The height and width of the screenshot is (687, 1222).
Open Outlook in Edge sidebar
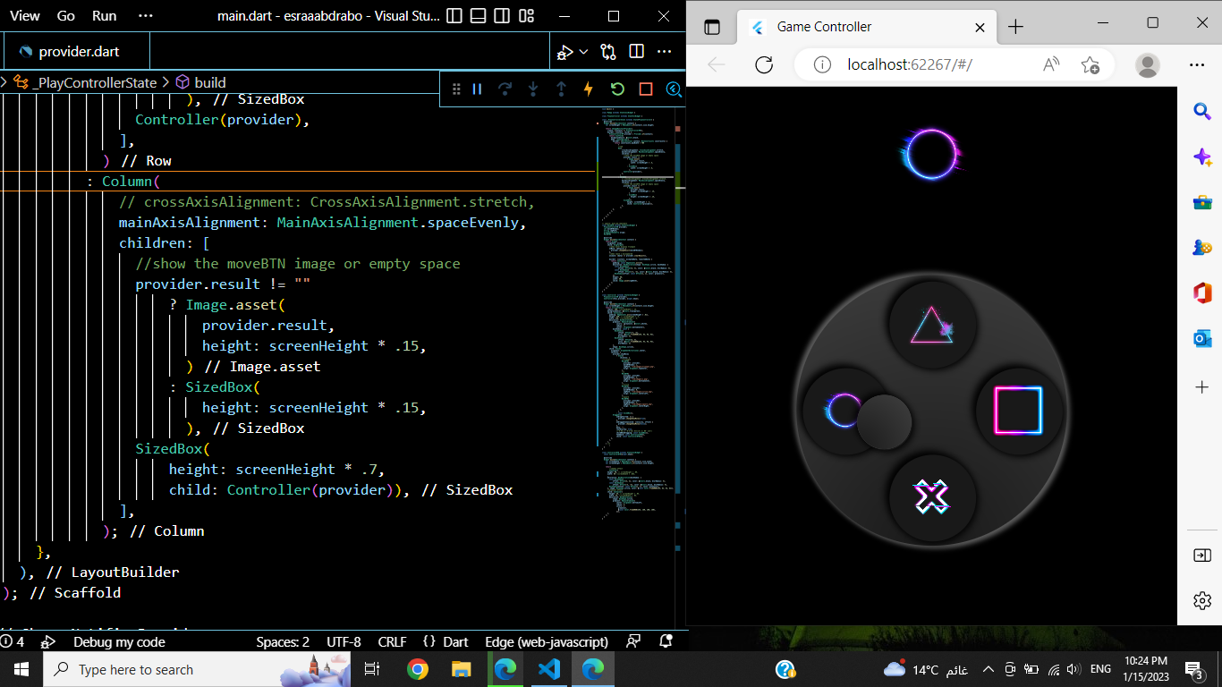pos(1202,339)
